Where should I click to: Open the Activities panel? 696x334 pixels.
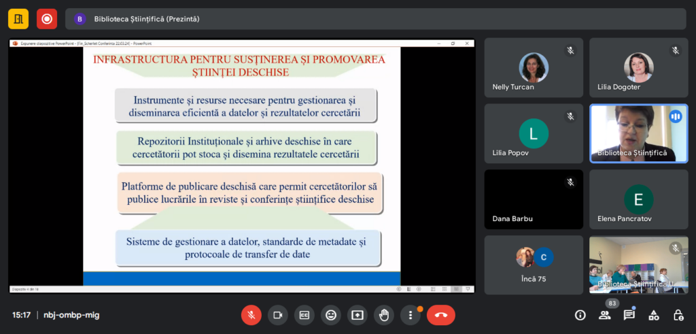point(653,315)
